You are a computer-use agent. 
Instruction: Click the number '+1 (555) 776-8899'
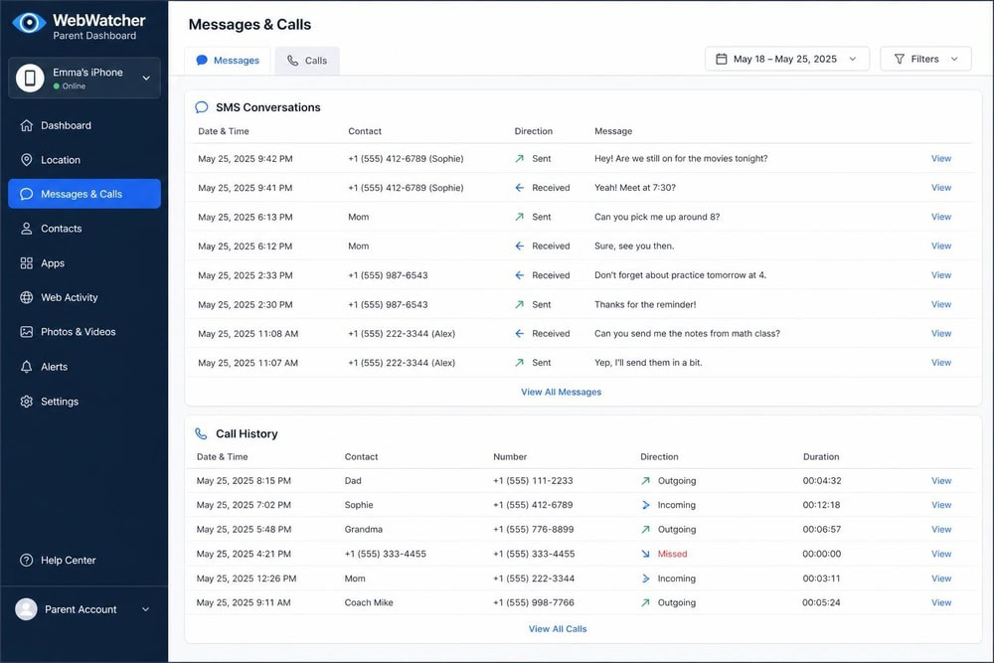[533, 529]
